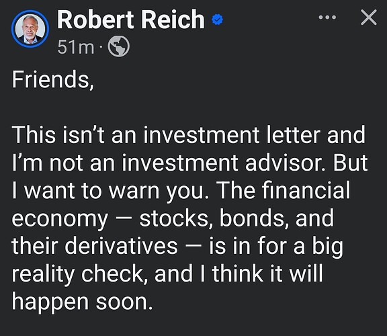Click the words 'happen soon.'
The height and width of the screenshot is (336, 387).
tap(83, 302)
